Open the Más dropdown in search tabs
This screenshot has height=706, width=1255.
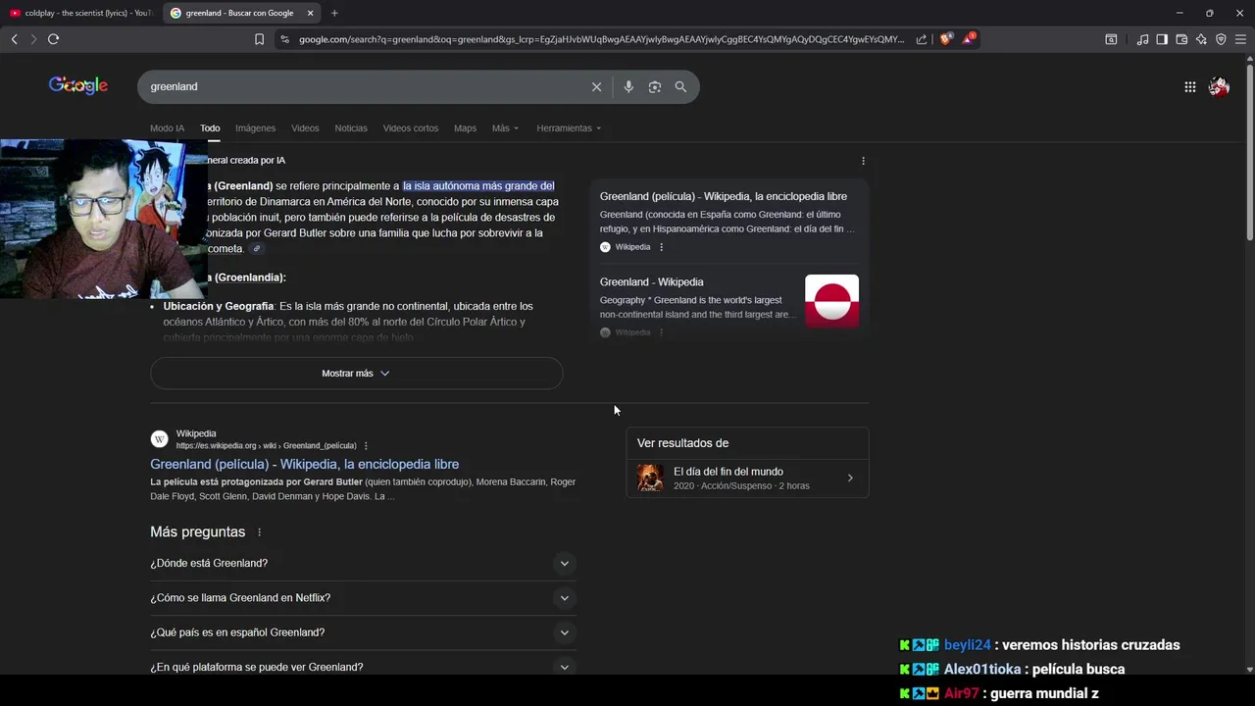point(505,128)
